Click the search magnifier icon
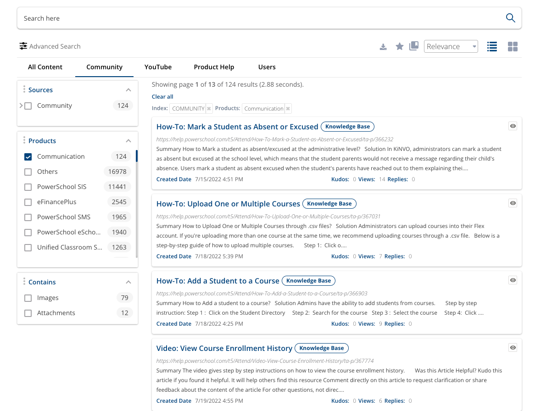 click(510, 18)
